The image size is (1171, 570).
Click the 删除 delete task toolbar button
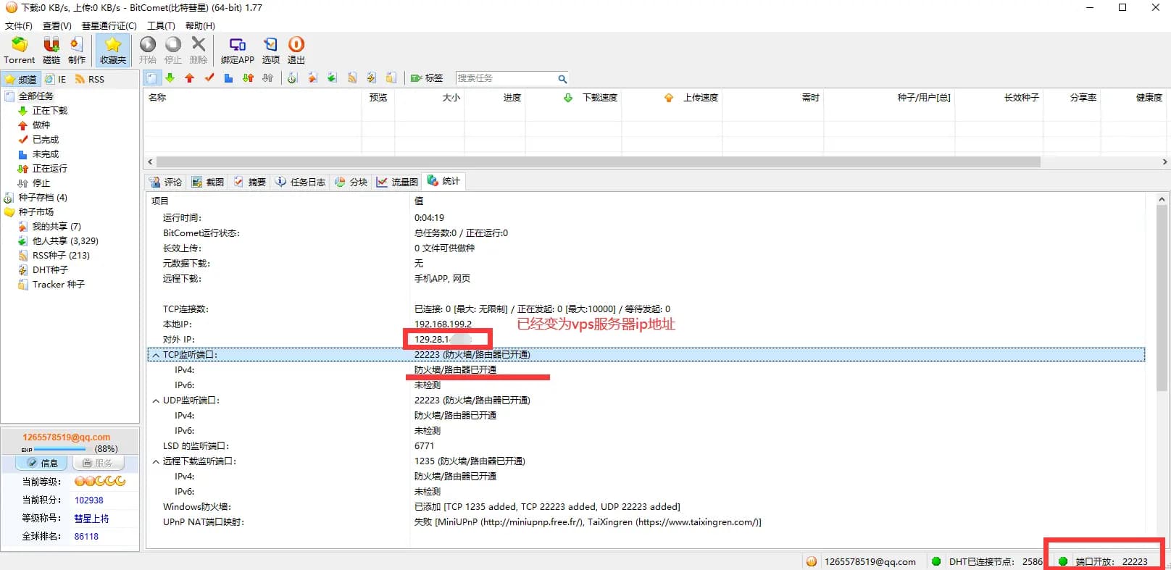[199, 51]
